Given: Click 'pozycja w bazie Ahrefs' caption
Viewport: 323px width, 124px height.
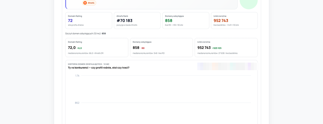Looking at the screenshot, I should click(127, 25).
